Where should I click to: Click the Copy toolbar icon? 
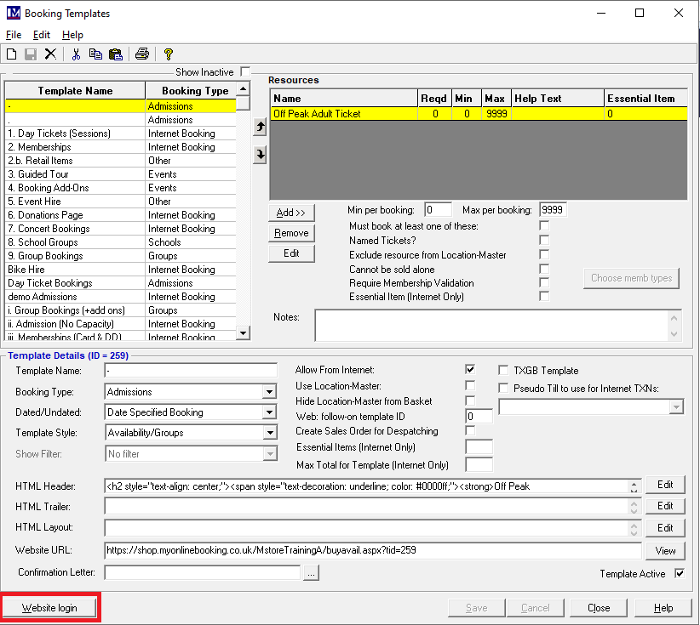coord(95,54)
